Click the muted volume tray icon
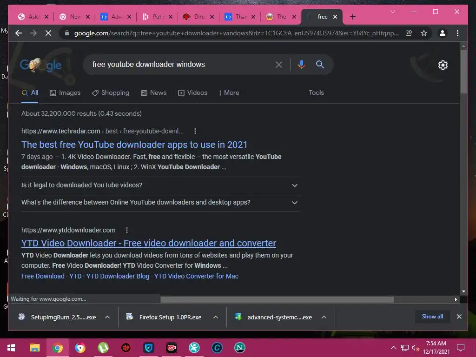Screen dimensions: 476x357 tap(415, 348)
